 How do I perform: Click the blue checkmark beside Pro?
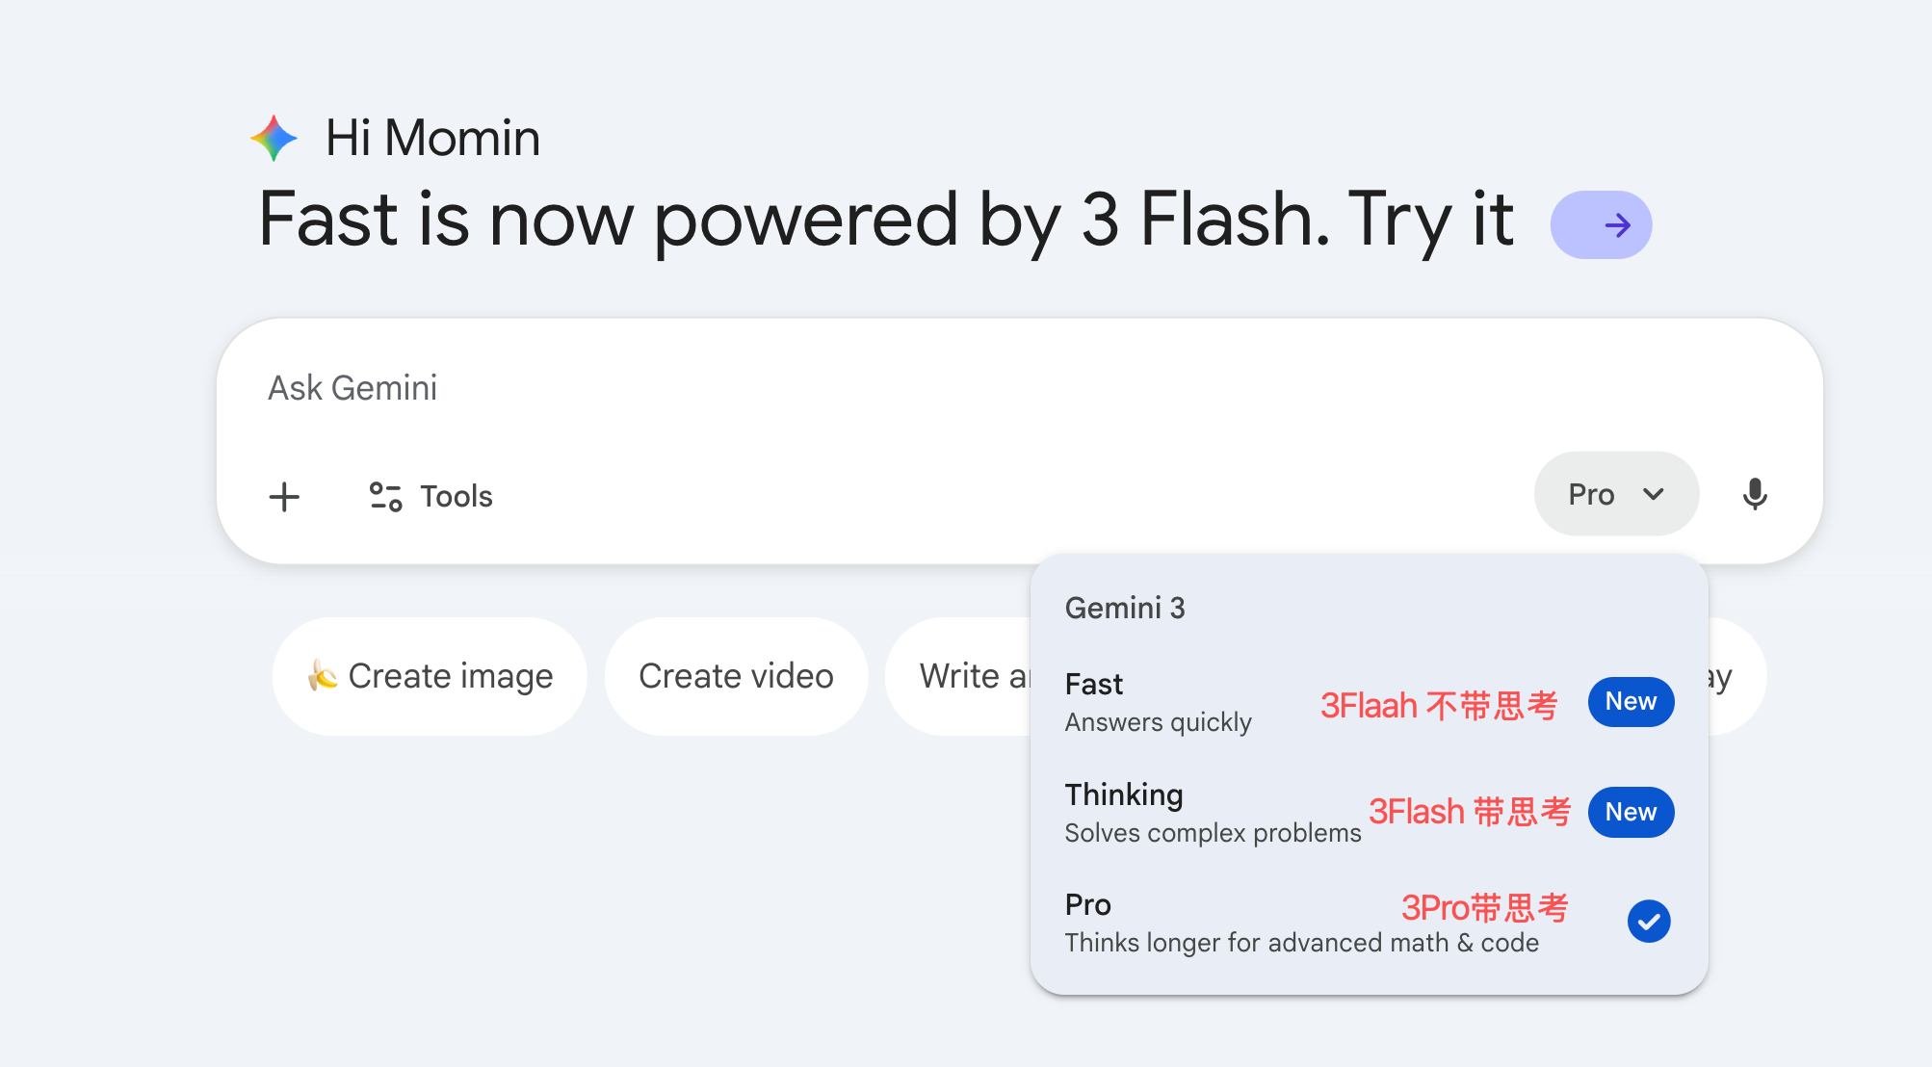pos(1649,922)
